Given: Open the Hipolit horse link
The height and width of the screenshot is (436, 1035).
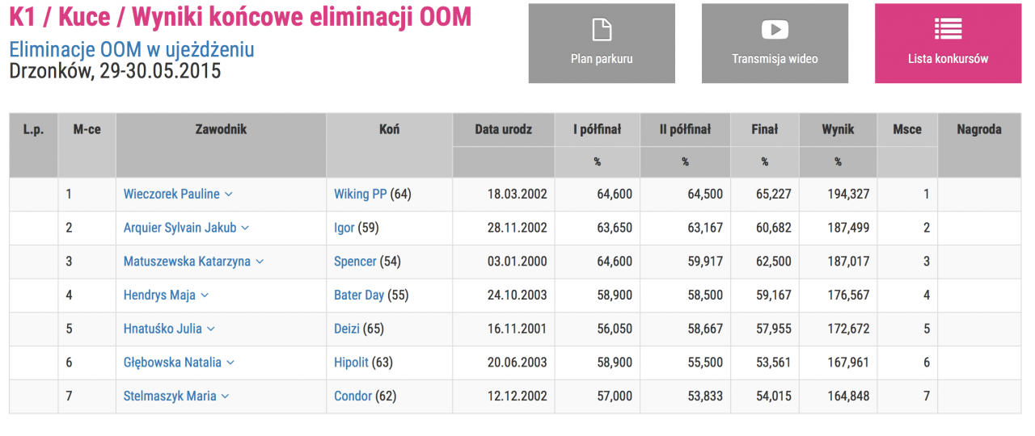Looking at the screenshot, I should [352, 363].
